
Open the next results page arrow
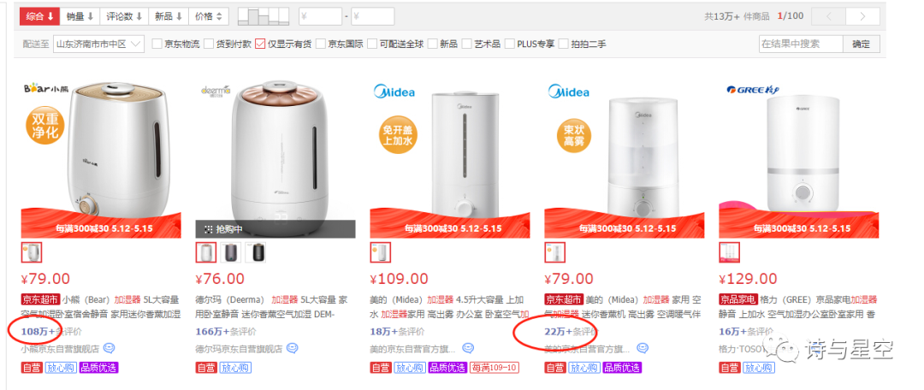point(862,16)
